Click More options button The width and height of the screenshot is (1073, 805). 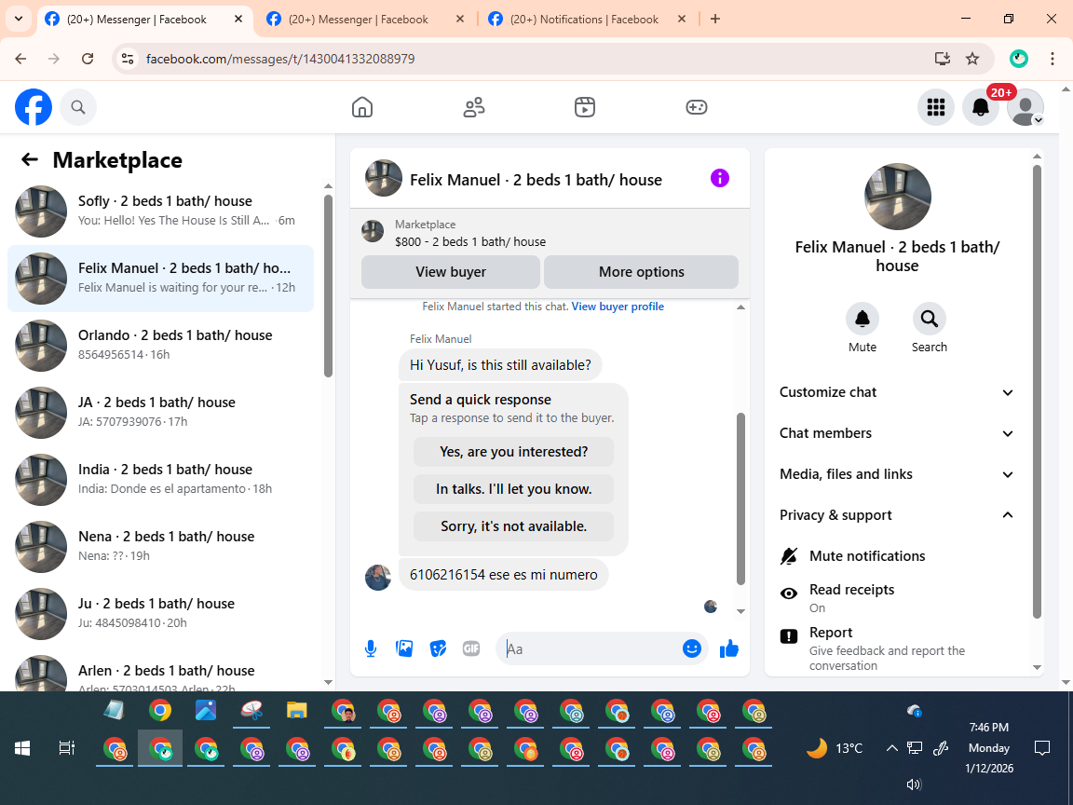tap(641, 272)
